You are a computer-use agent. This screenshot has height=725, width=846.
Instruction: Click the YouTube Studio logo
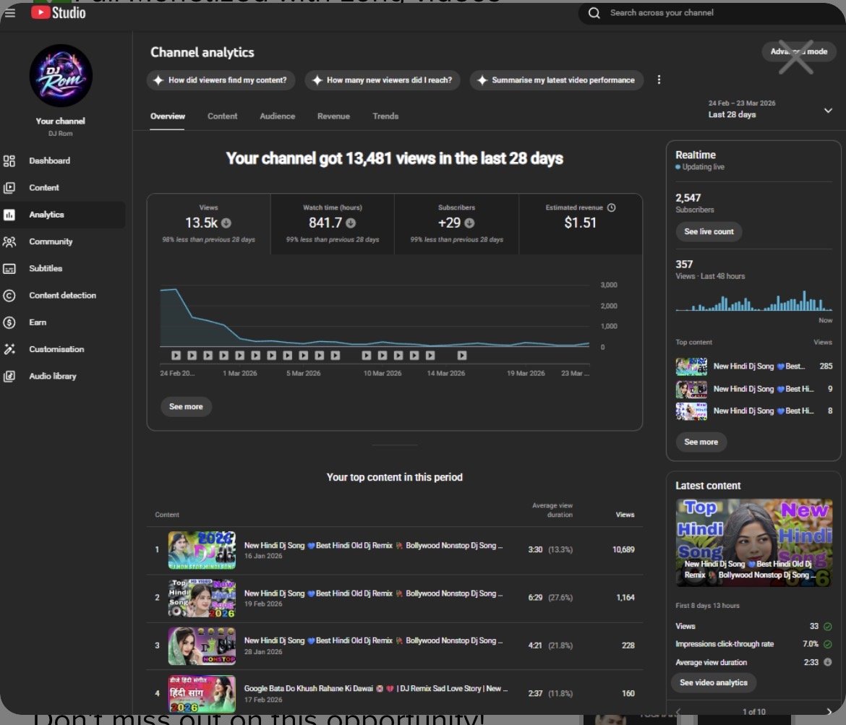(59, 12)
